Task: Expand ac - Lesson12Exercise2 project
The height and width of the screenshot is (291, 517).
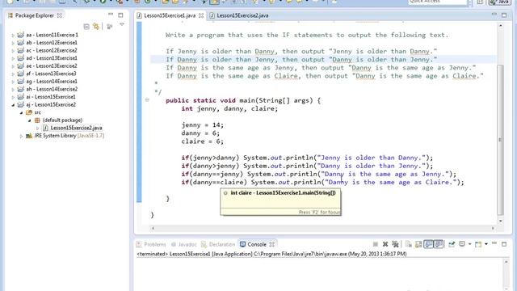Action: [13, 51]
